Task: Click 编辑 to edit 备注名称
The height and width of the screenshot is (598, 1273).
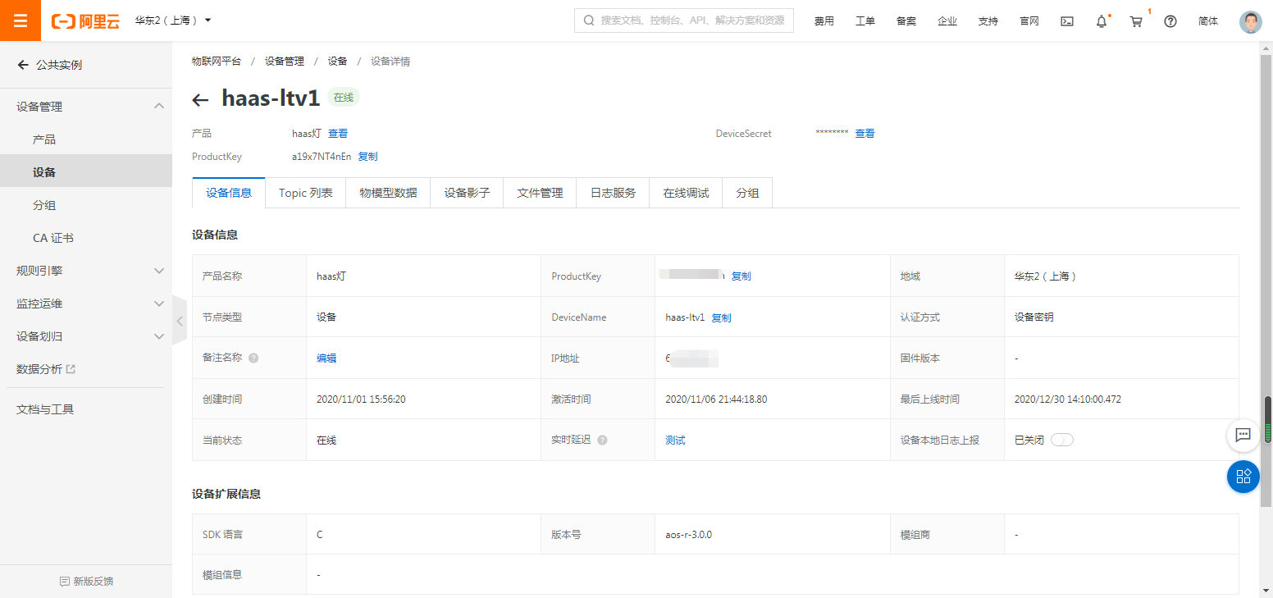Action: tap(326, 358)
